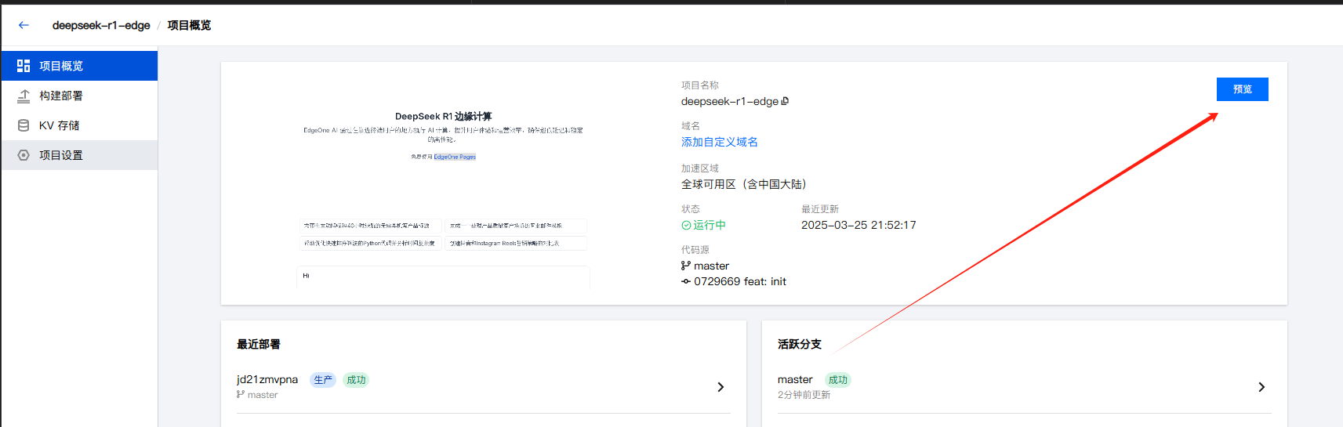Click the 生产 tag on the jd21zmvpna deployment
This screenshot has height=427, width=1343.
[323, 380]
